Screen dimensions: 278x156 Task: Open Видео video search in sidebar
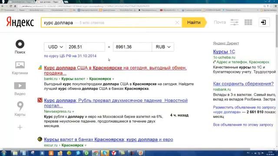pos(20,89)
